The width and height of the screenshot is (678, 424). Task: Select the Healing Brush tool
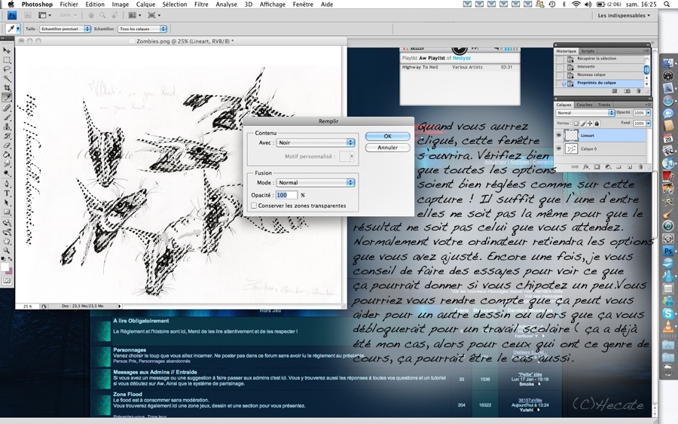pyautogui.click(x=7, y=108)
